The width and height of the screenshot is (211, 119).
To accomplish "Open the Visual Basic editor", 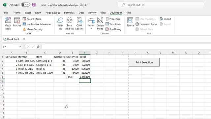I will [x=8, y=23].
